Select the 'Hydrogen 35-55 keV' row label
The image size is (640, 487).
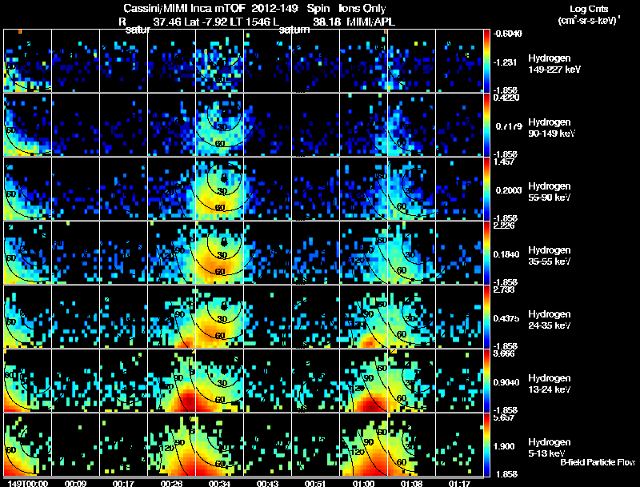pos(550,256)
